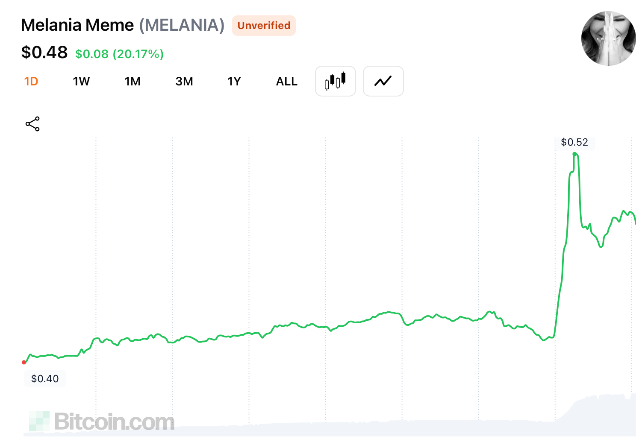Show ALL time price history
Screen dimensions: 642x445
(x=286, y=81)
